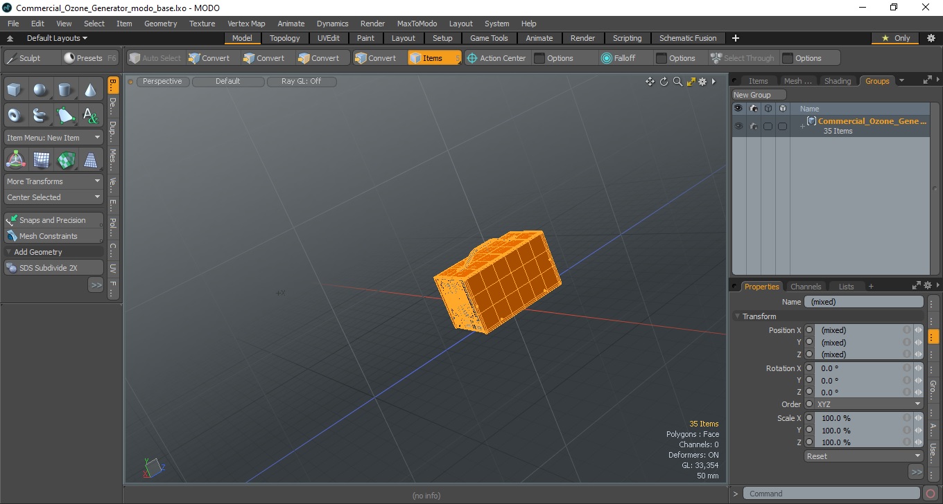This screenshot has height=504, width=943.
Task: Open the More Transforms dropdown
Action: click(x=53, y=181)
